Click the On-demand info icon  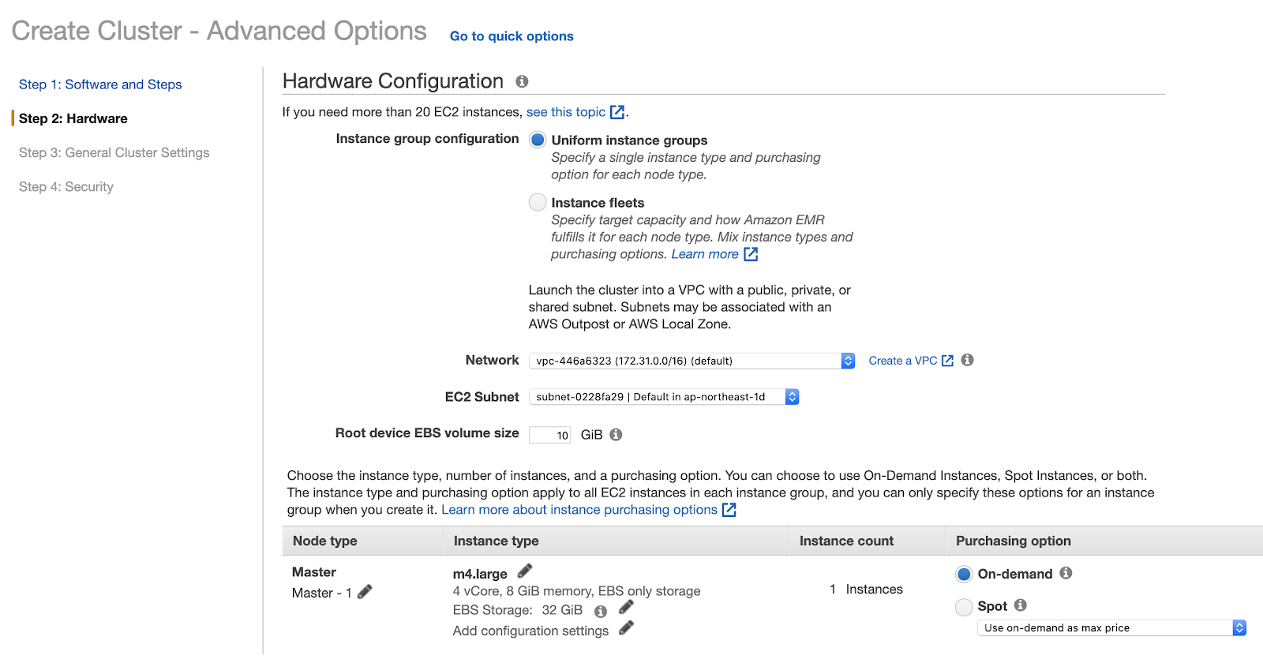coord(1066,573)
